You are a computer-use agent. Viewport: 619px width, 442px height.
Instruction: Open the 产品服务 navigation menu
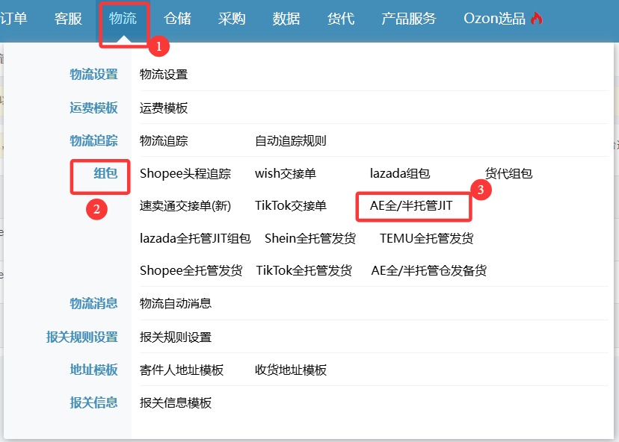click(x=408, y=19)
